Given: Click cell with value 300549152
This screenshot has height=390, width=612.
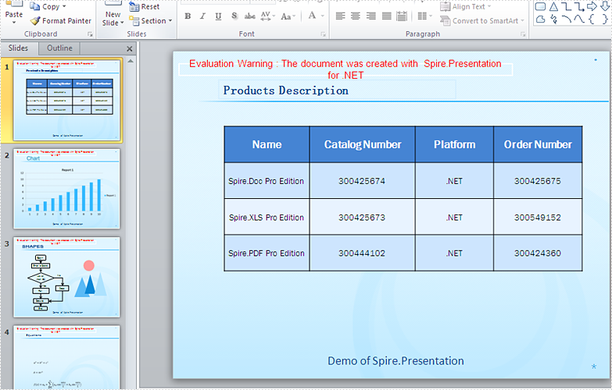Looking at the screenshot, I should click(538, 218).
